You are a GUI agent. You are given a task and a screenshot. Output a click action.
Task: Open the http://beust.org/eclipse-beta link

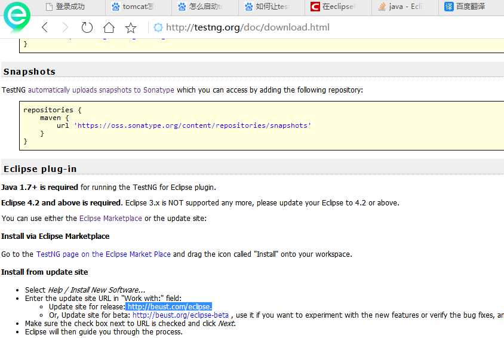(181, 315)
